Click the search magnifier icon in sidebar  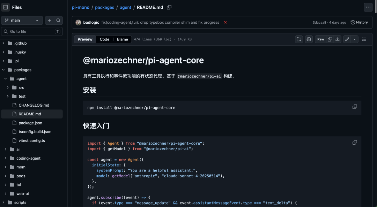[x=58, y=21]
